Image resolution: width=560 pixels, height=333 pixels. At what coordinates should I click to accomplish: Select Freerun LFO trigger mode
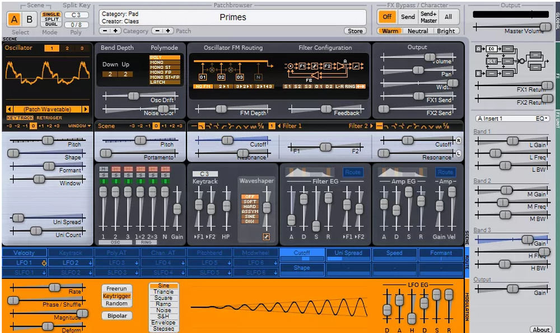(x=117, y=288)
